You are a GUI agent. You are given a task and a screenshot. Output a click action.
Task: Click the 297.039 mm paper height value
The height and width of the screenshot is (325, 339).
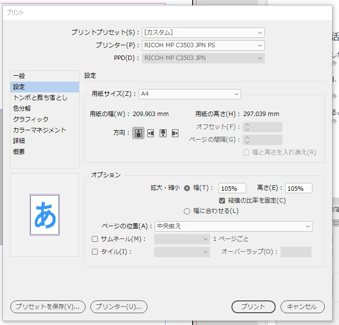tap(261, 114)
